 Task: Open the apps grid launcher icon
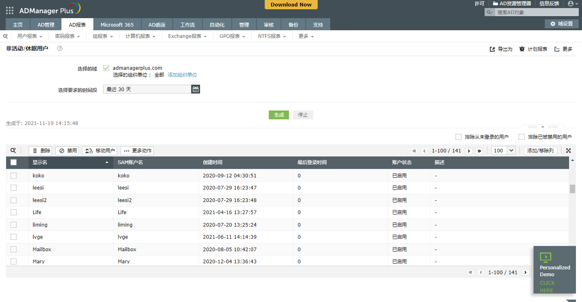(10, 10)
